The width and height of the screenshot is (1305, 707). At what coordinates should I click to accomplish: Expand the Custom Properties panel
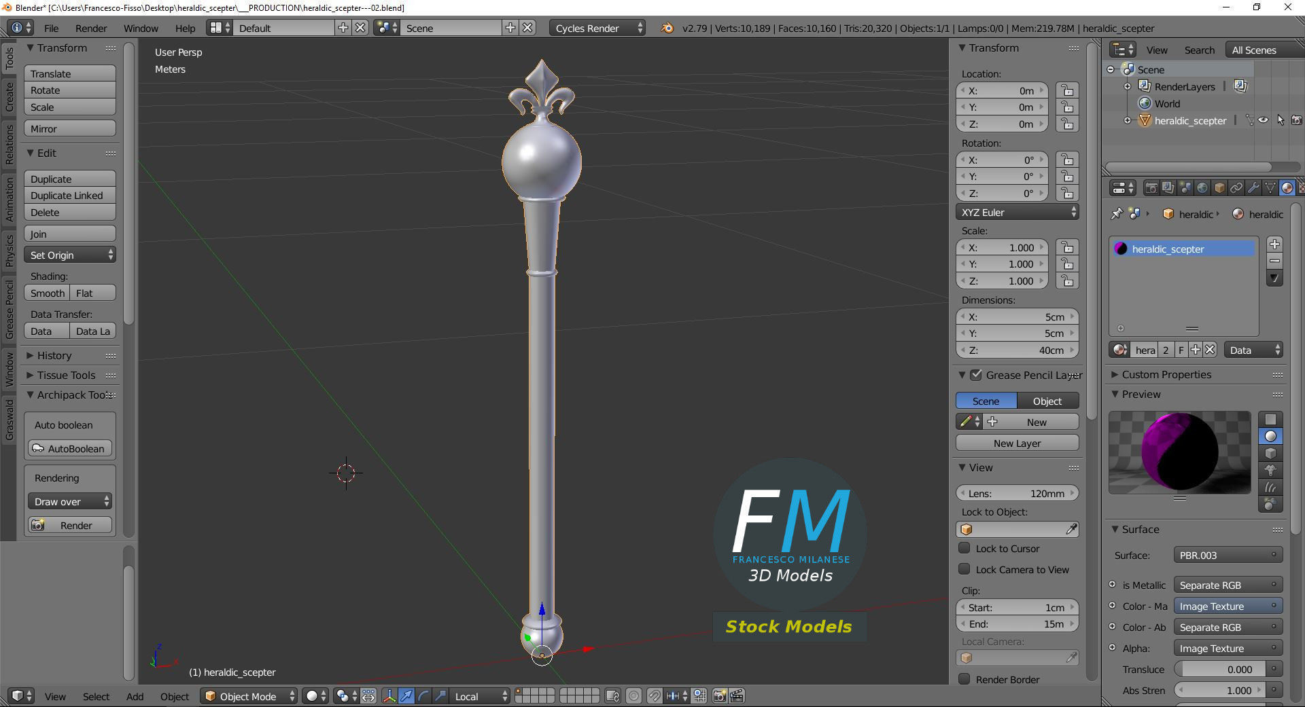tap(1166, 374)
